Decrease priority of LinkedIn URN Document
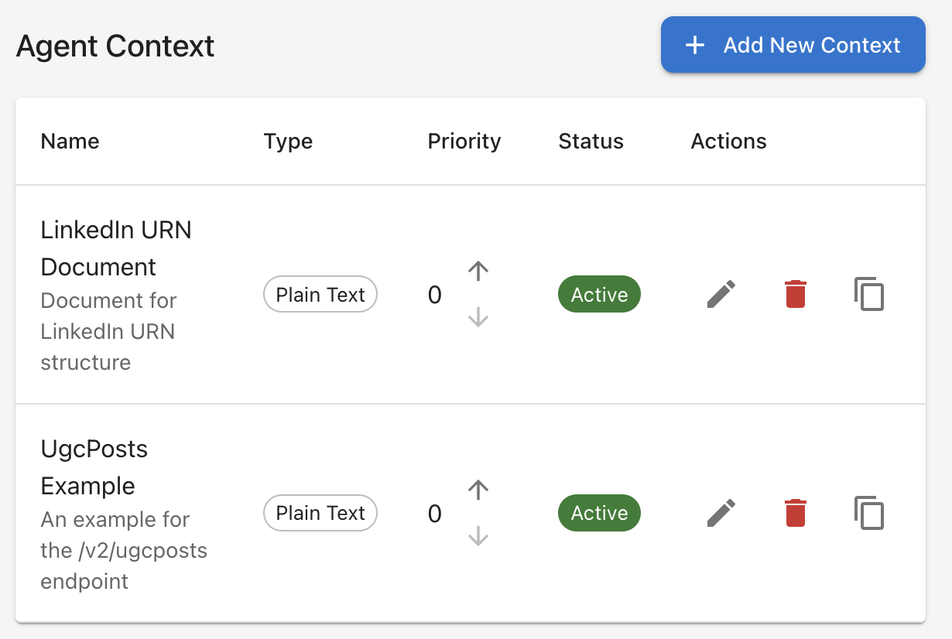 478,317
